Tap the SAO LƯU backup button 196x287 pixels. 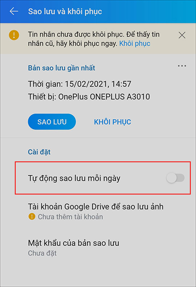point(52,122)
